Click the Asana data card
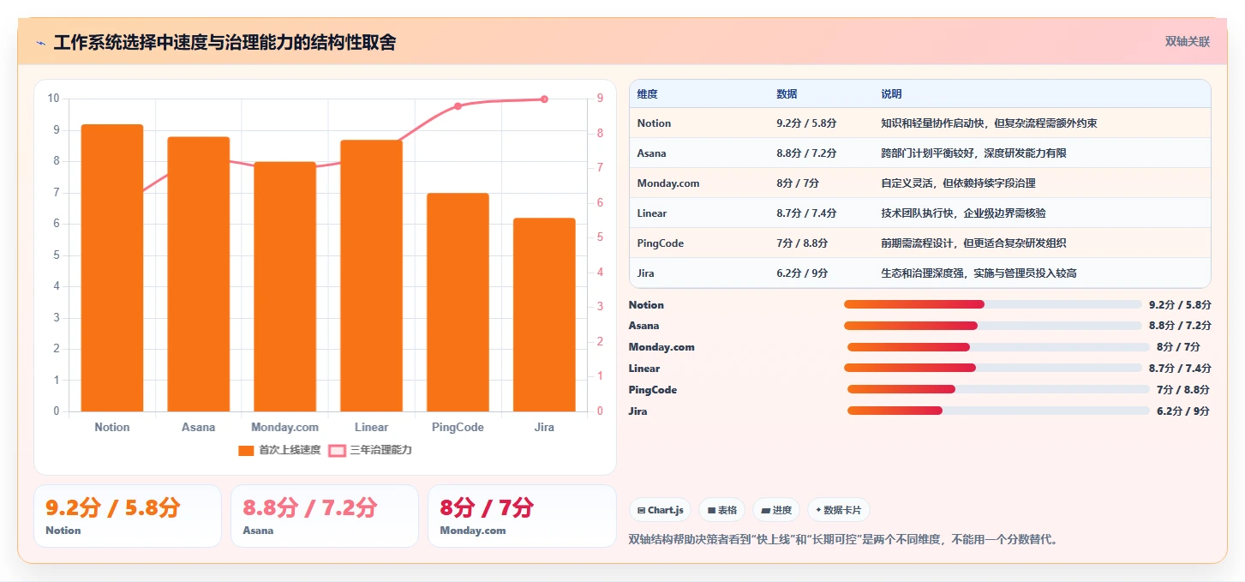Screen dimensions: 1245x582 pyautogui.click(x=325, y=516)
